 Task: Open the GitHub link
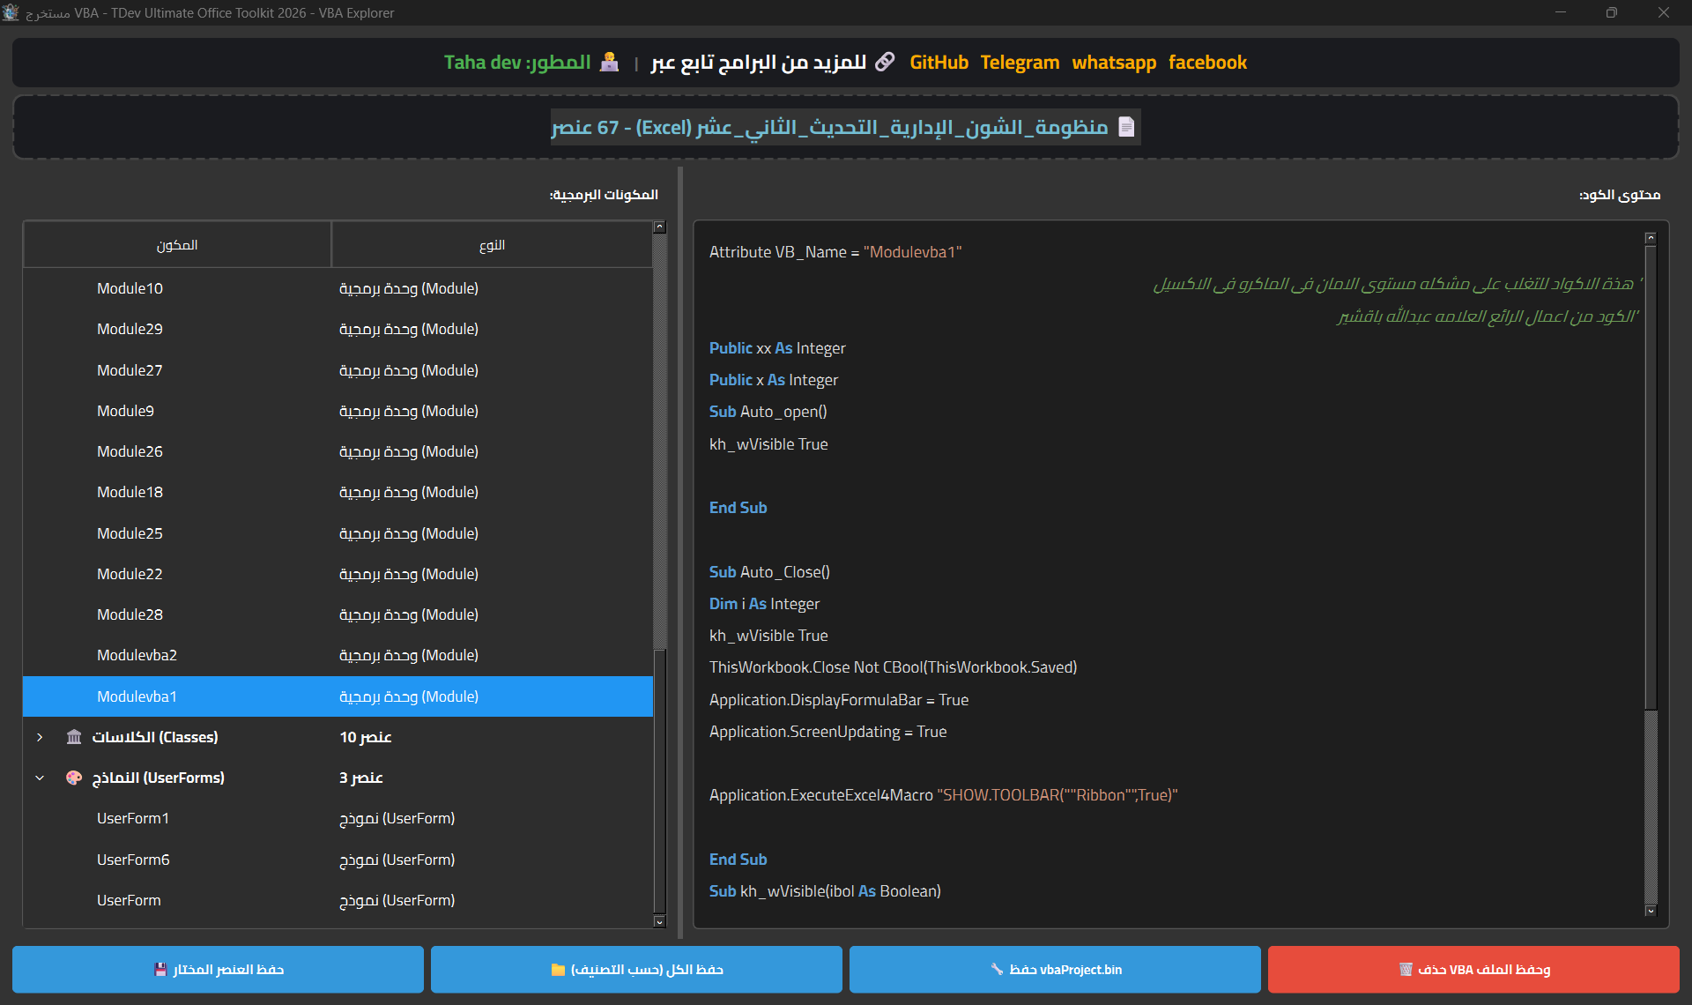(x=939, y=63)
